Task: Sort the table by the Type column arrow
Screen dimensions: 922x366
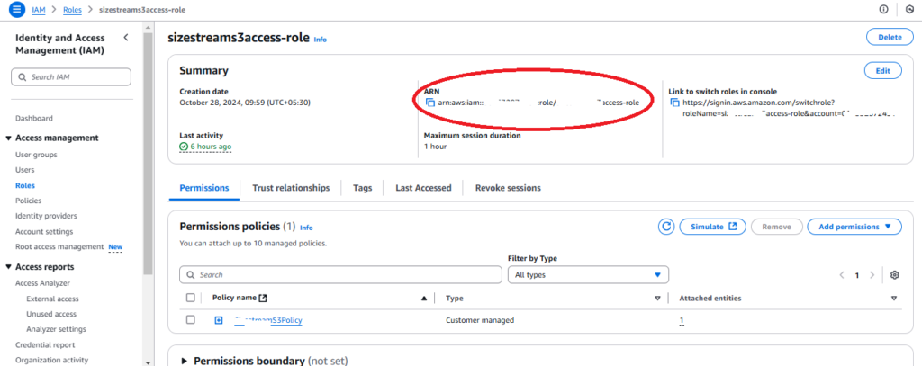Action: tap(658, 299)
